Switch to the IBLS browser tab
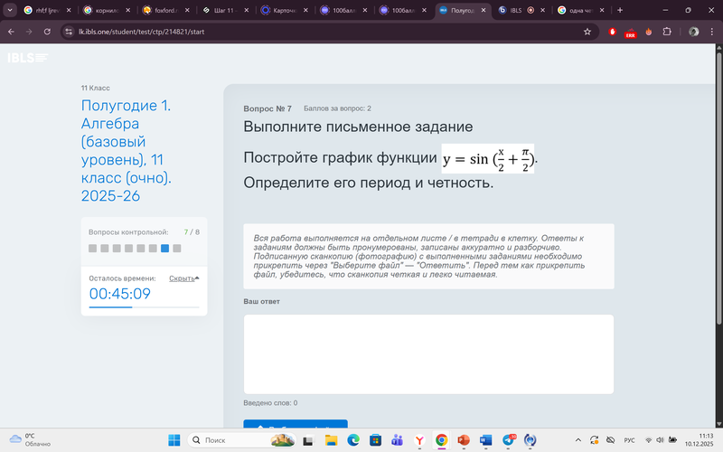 coord(515,10)
